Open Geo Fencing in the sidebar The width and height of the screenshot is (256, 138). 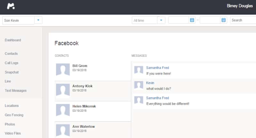[x=14, y=115]
